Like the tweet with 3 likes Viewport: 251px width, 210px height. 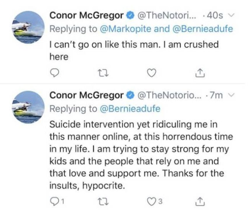click(152, 201)
